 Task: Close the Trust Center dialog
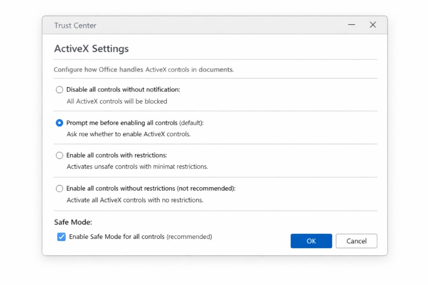click(x=373, y=25)
